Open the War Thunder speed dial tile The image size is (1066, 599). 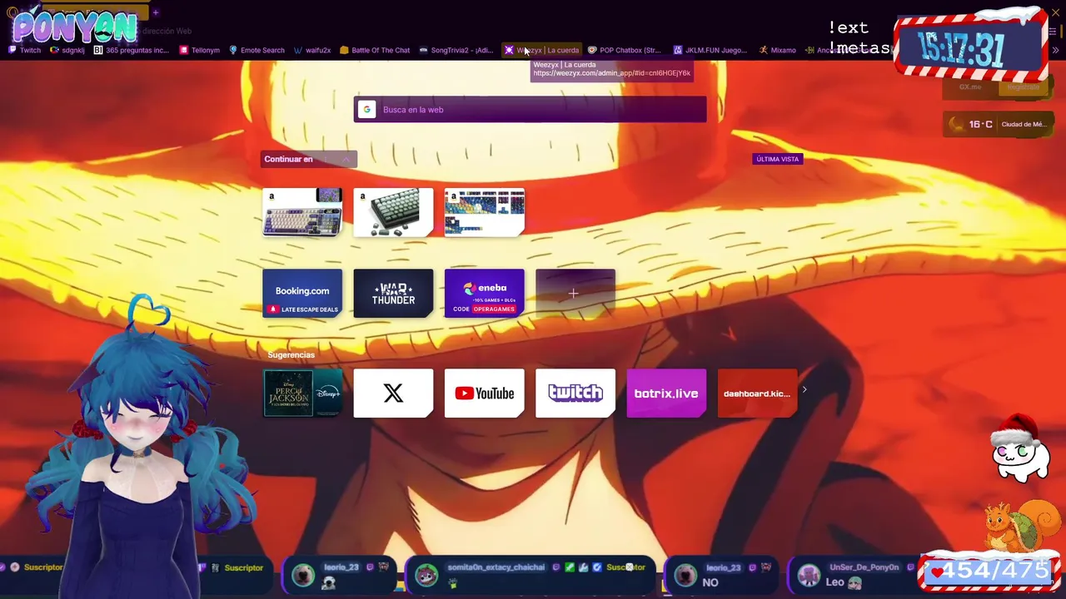click(393, 293)
